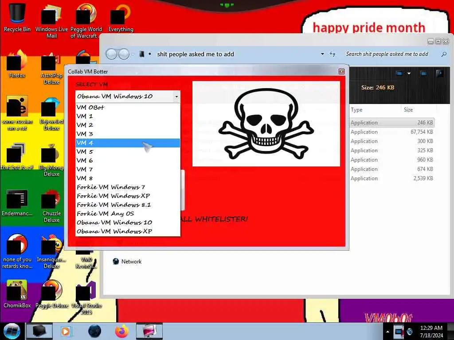
Task: Select VM OBot from the list
Action: pos(128,107)
